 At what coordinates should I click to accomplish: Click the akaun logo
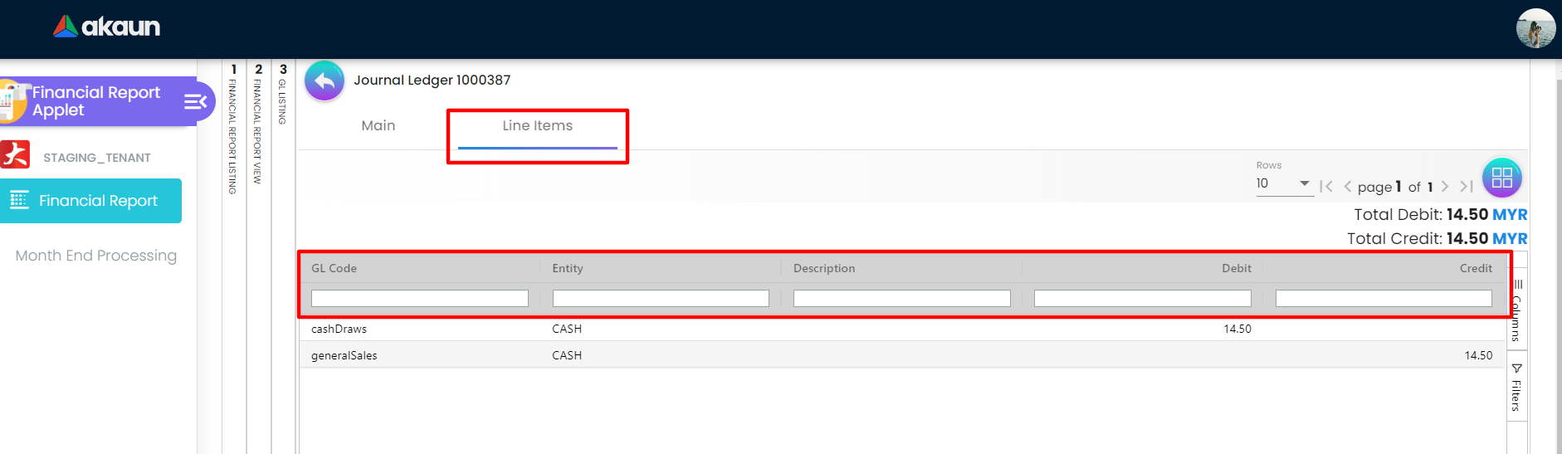[x=106, y=27]
